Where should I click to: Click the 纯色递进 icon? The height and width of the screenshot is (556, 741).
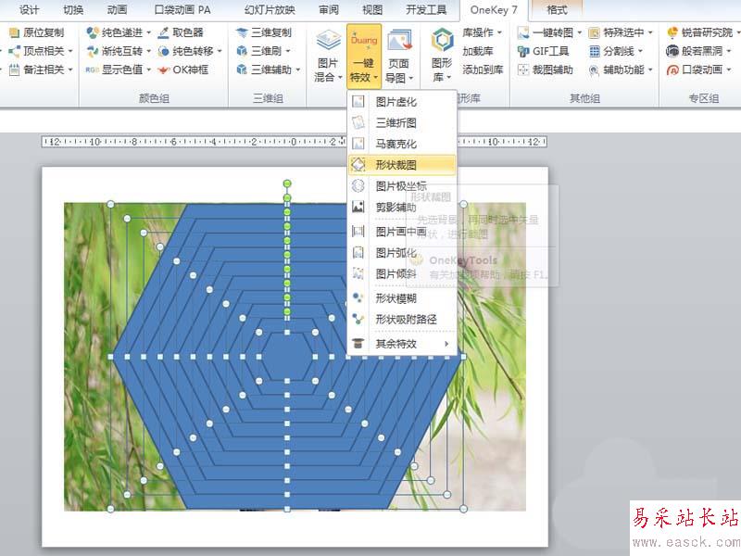tap(93, 32)
